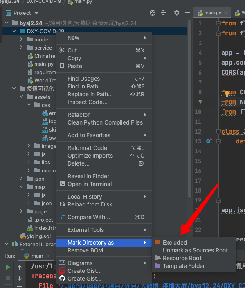Click the fold marker at line 12 class
The height and width of the screenshot is (288, 245).
tap(218, 132)
